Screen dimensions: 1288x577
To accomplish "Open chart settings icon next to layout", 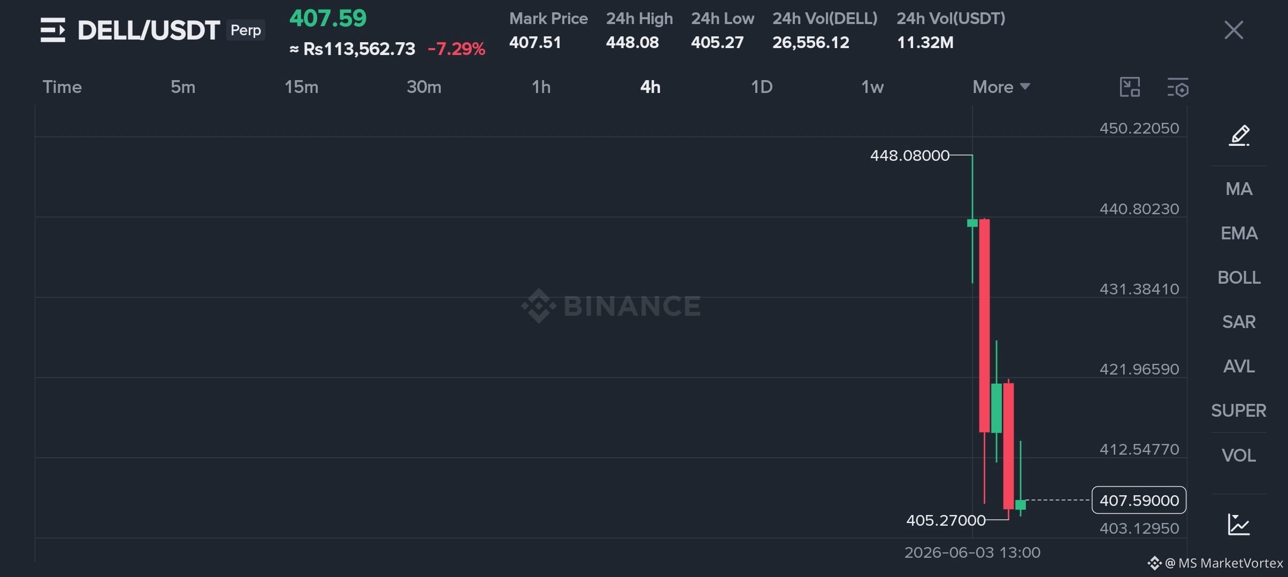I will point(1178,87).
